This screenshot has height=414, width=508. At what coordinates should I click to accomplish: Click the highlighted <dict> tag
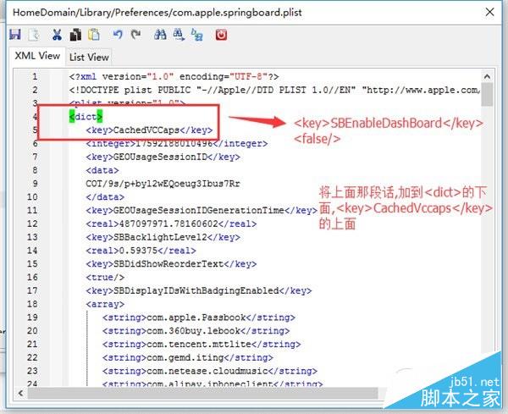click(86, 117)
